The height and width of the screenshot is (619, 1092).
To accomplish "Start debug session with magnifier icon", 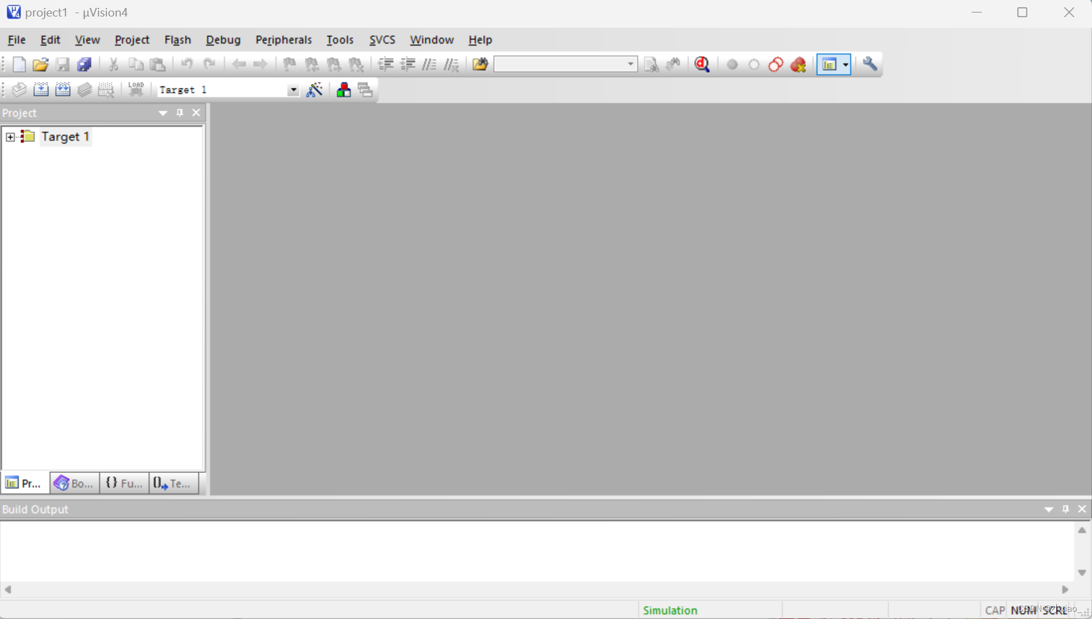I will pyautogui.click(x=702, y=64).
